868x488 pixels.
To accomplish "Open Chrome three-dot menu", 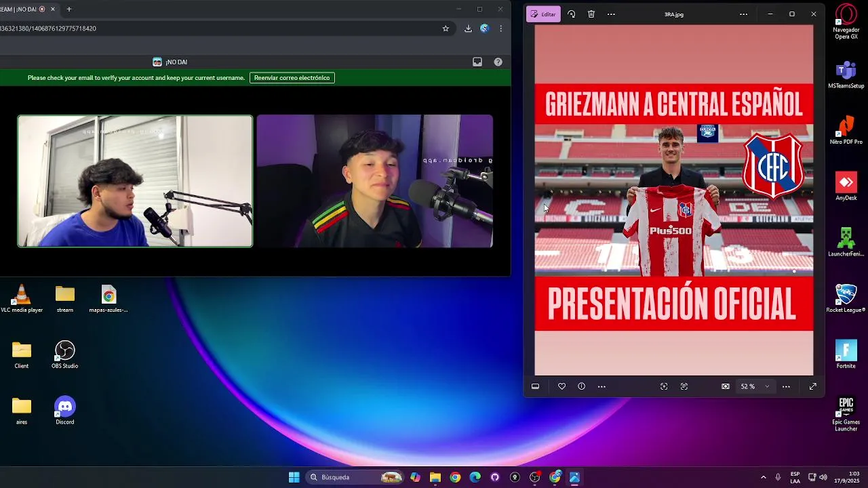I will [501, 28].
